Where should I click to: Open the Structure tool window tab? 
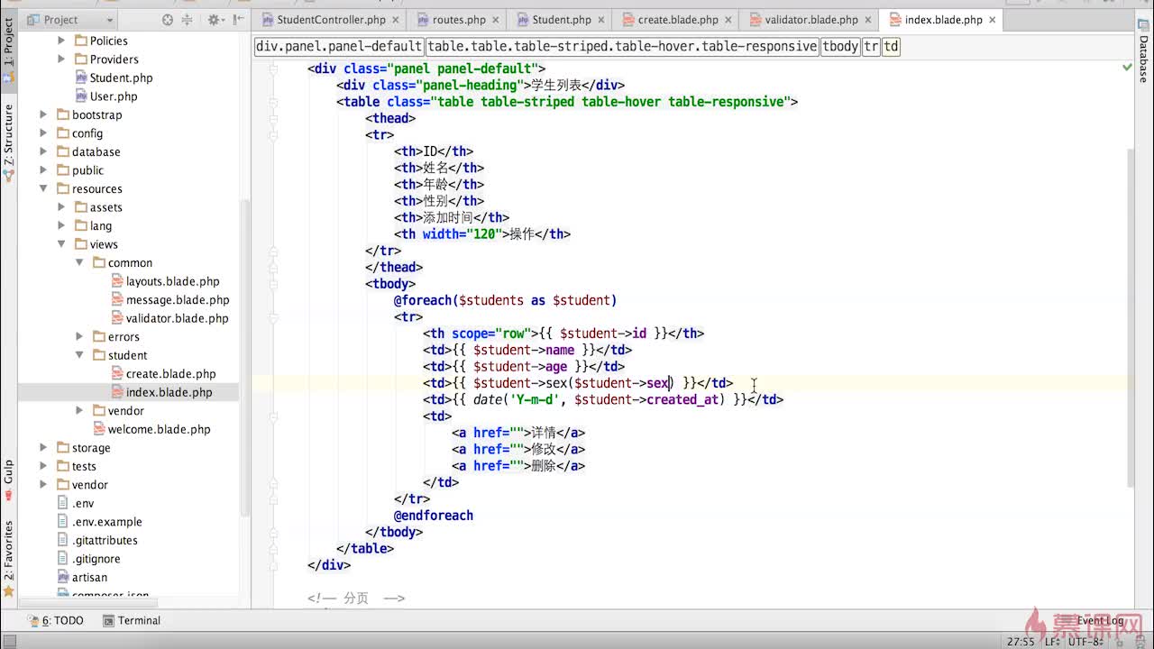pos(8,141)
